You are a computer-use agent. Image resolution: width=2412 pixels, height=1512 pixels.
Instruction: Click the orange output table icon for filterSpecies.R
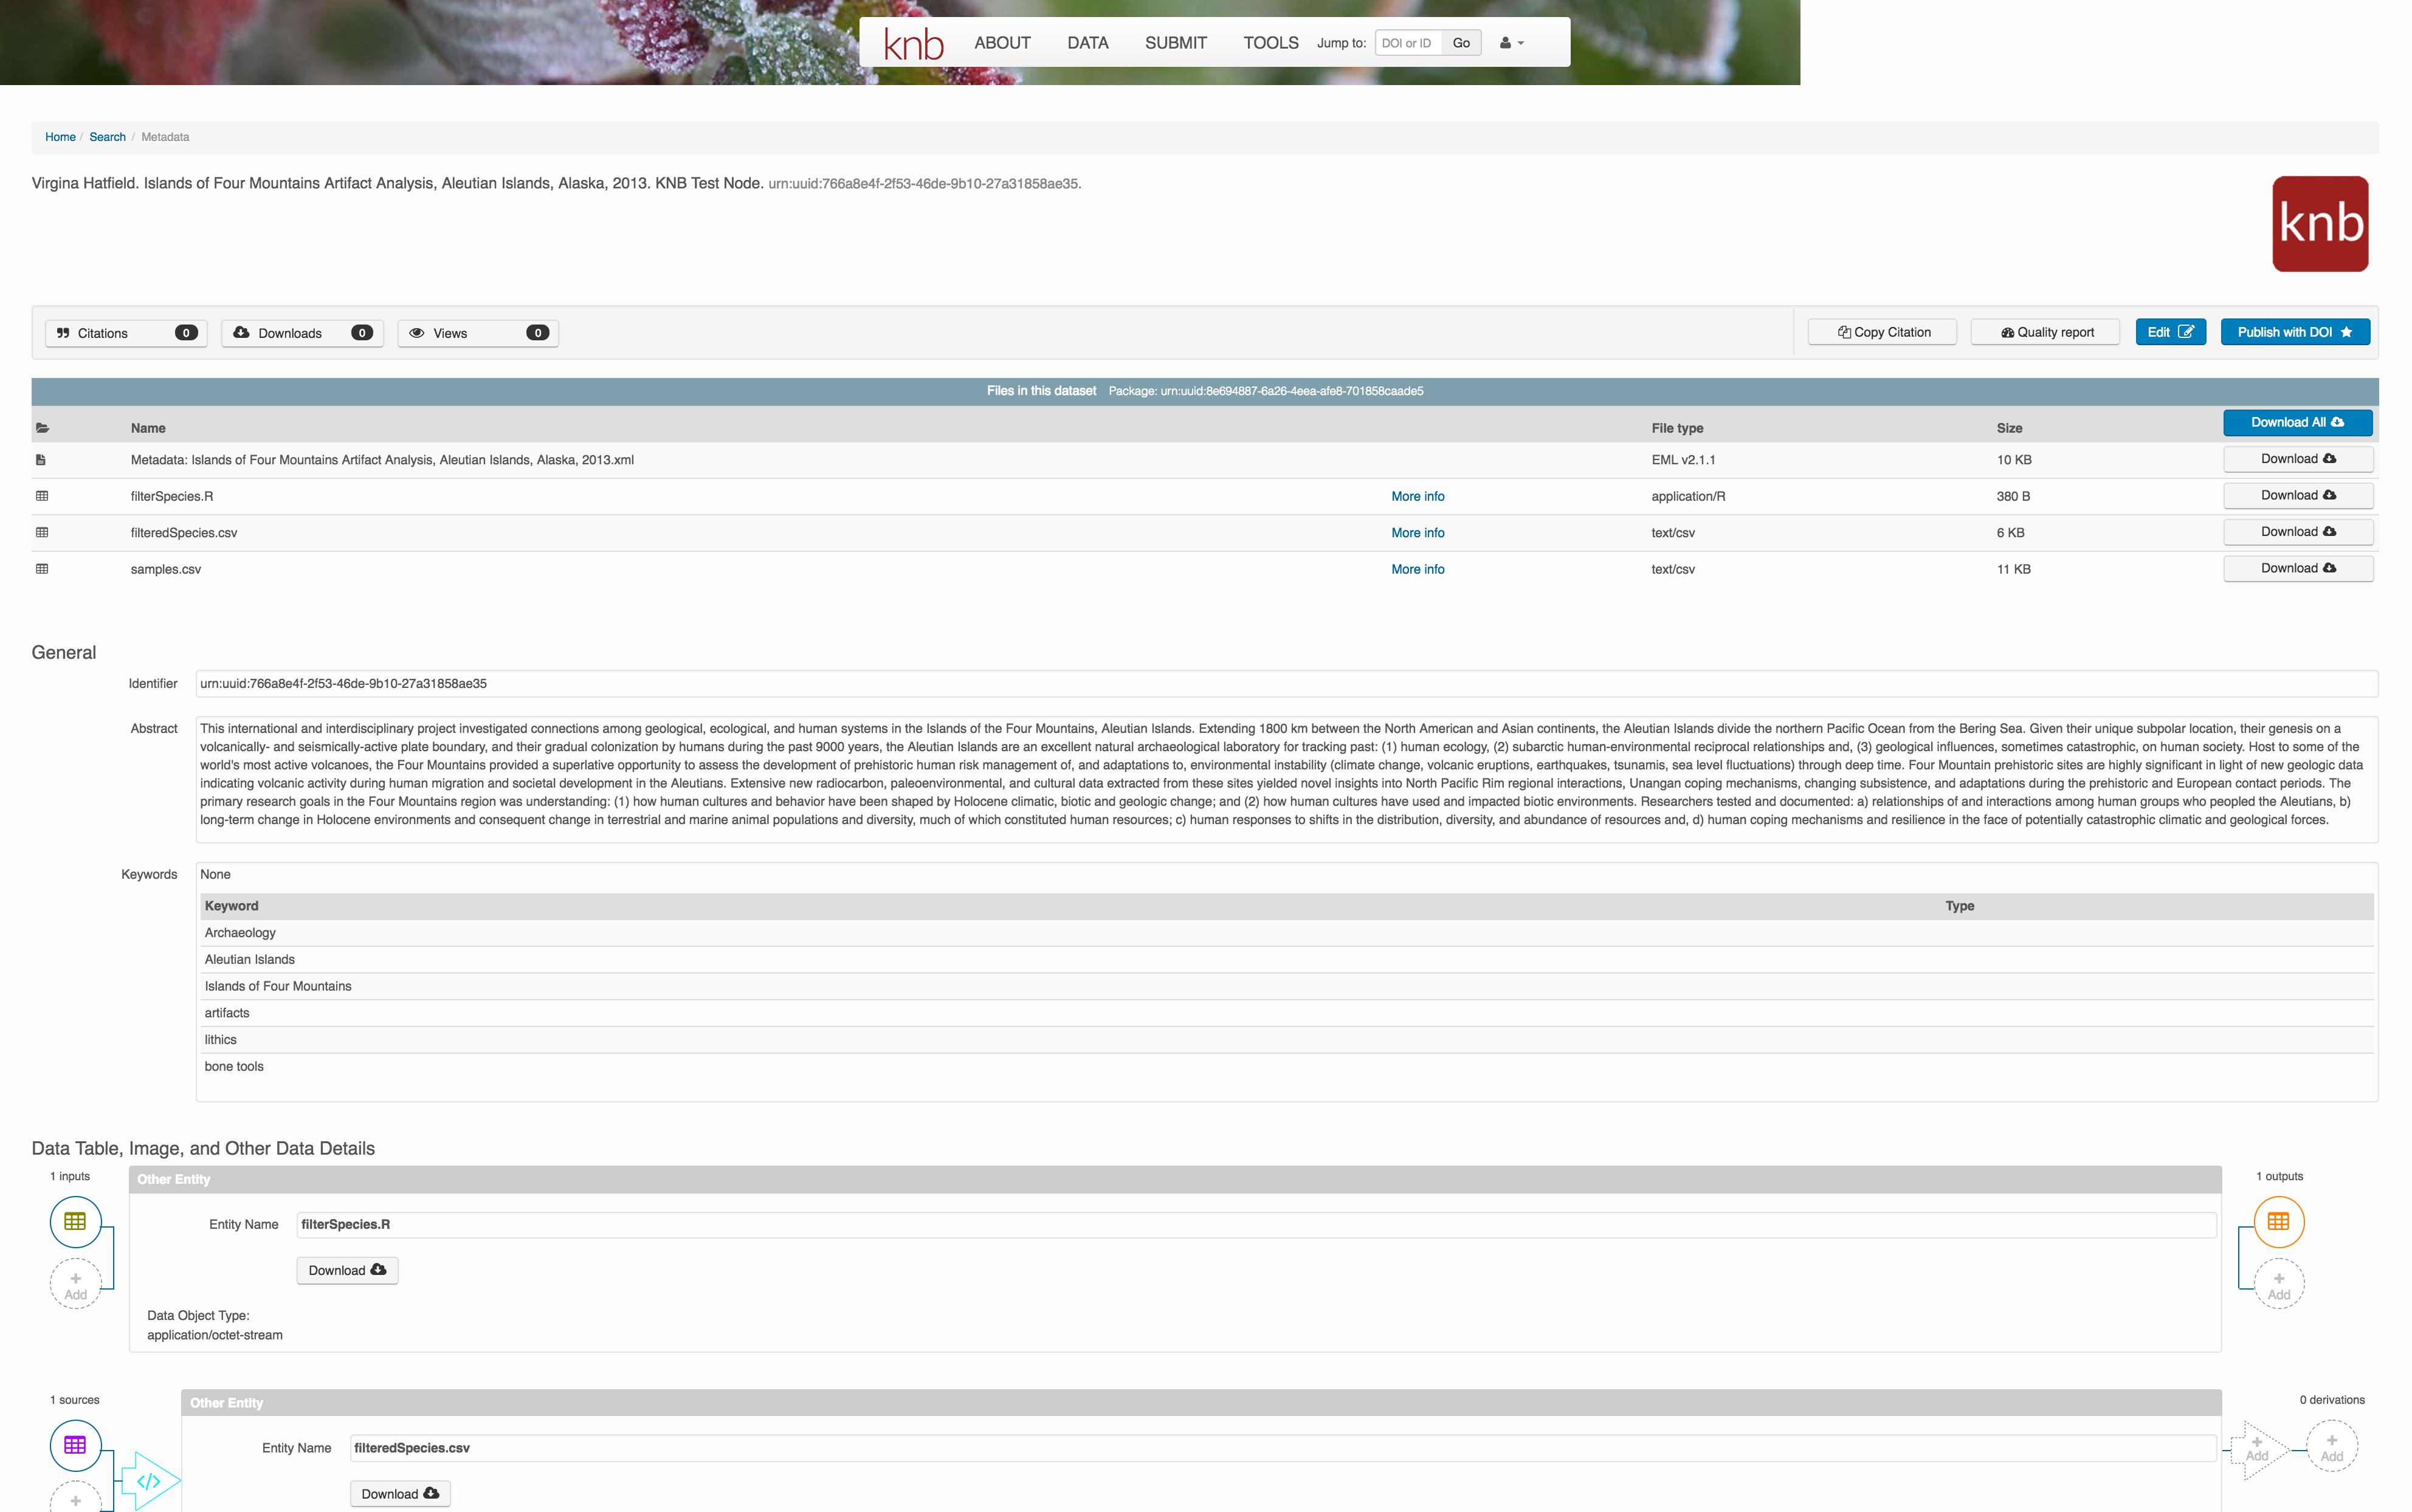(x=2279, y=1222)
